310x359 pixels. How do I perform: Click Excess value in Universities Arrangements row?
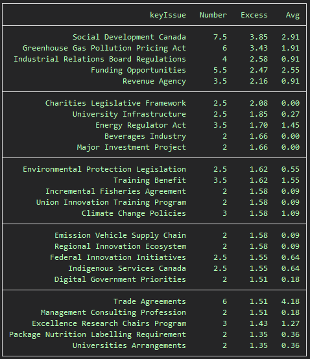point(259,345)
